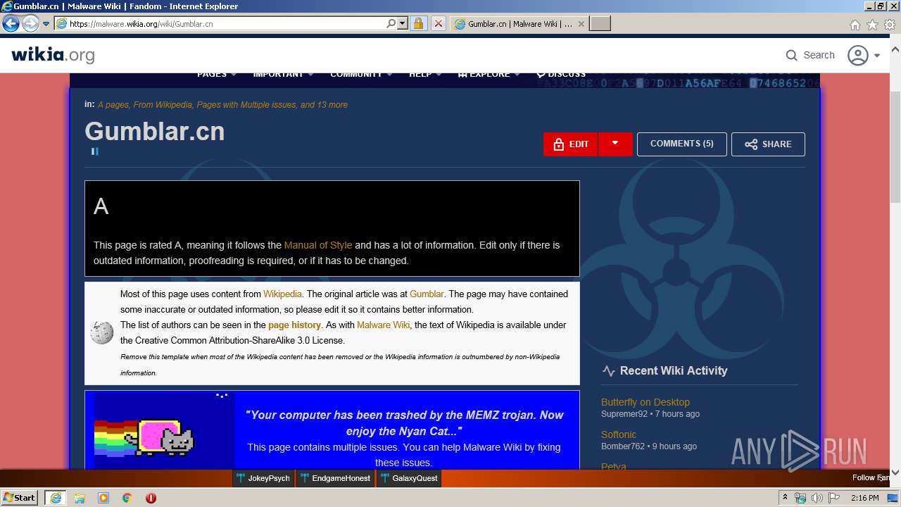Click the red Opera-style taskbar icon
This screenshot has width=901, height=507.
point(151,497)
